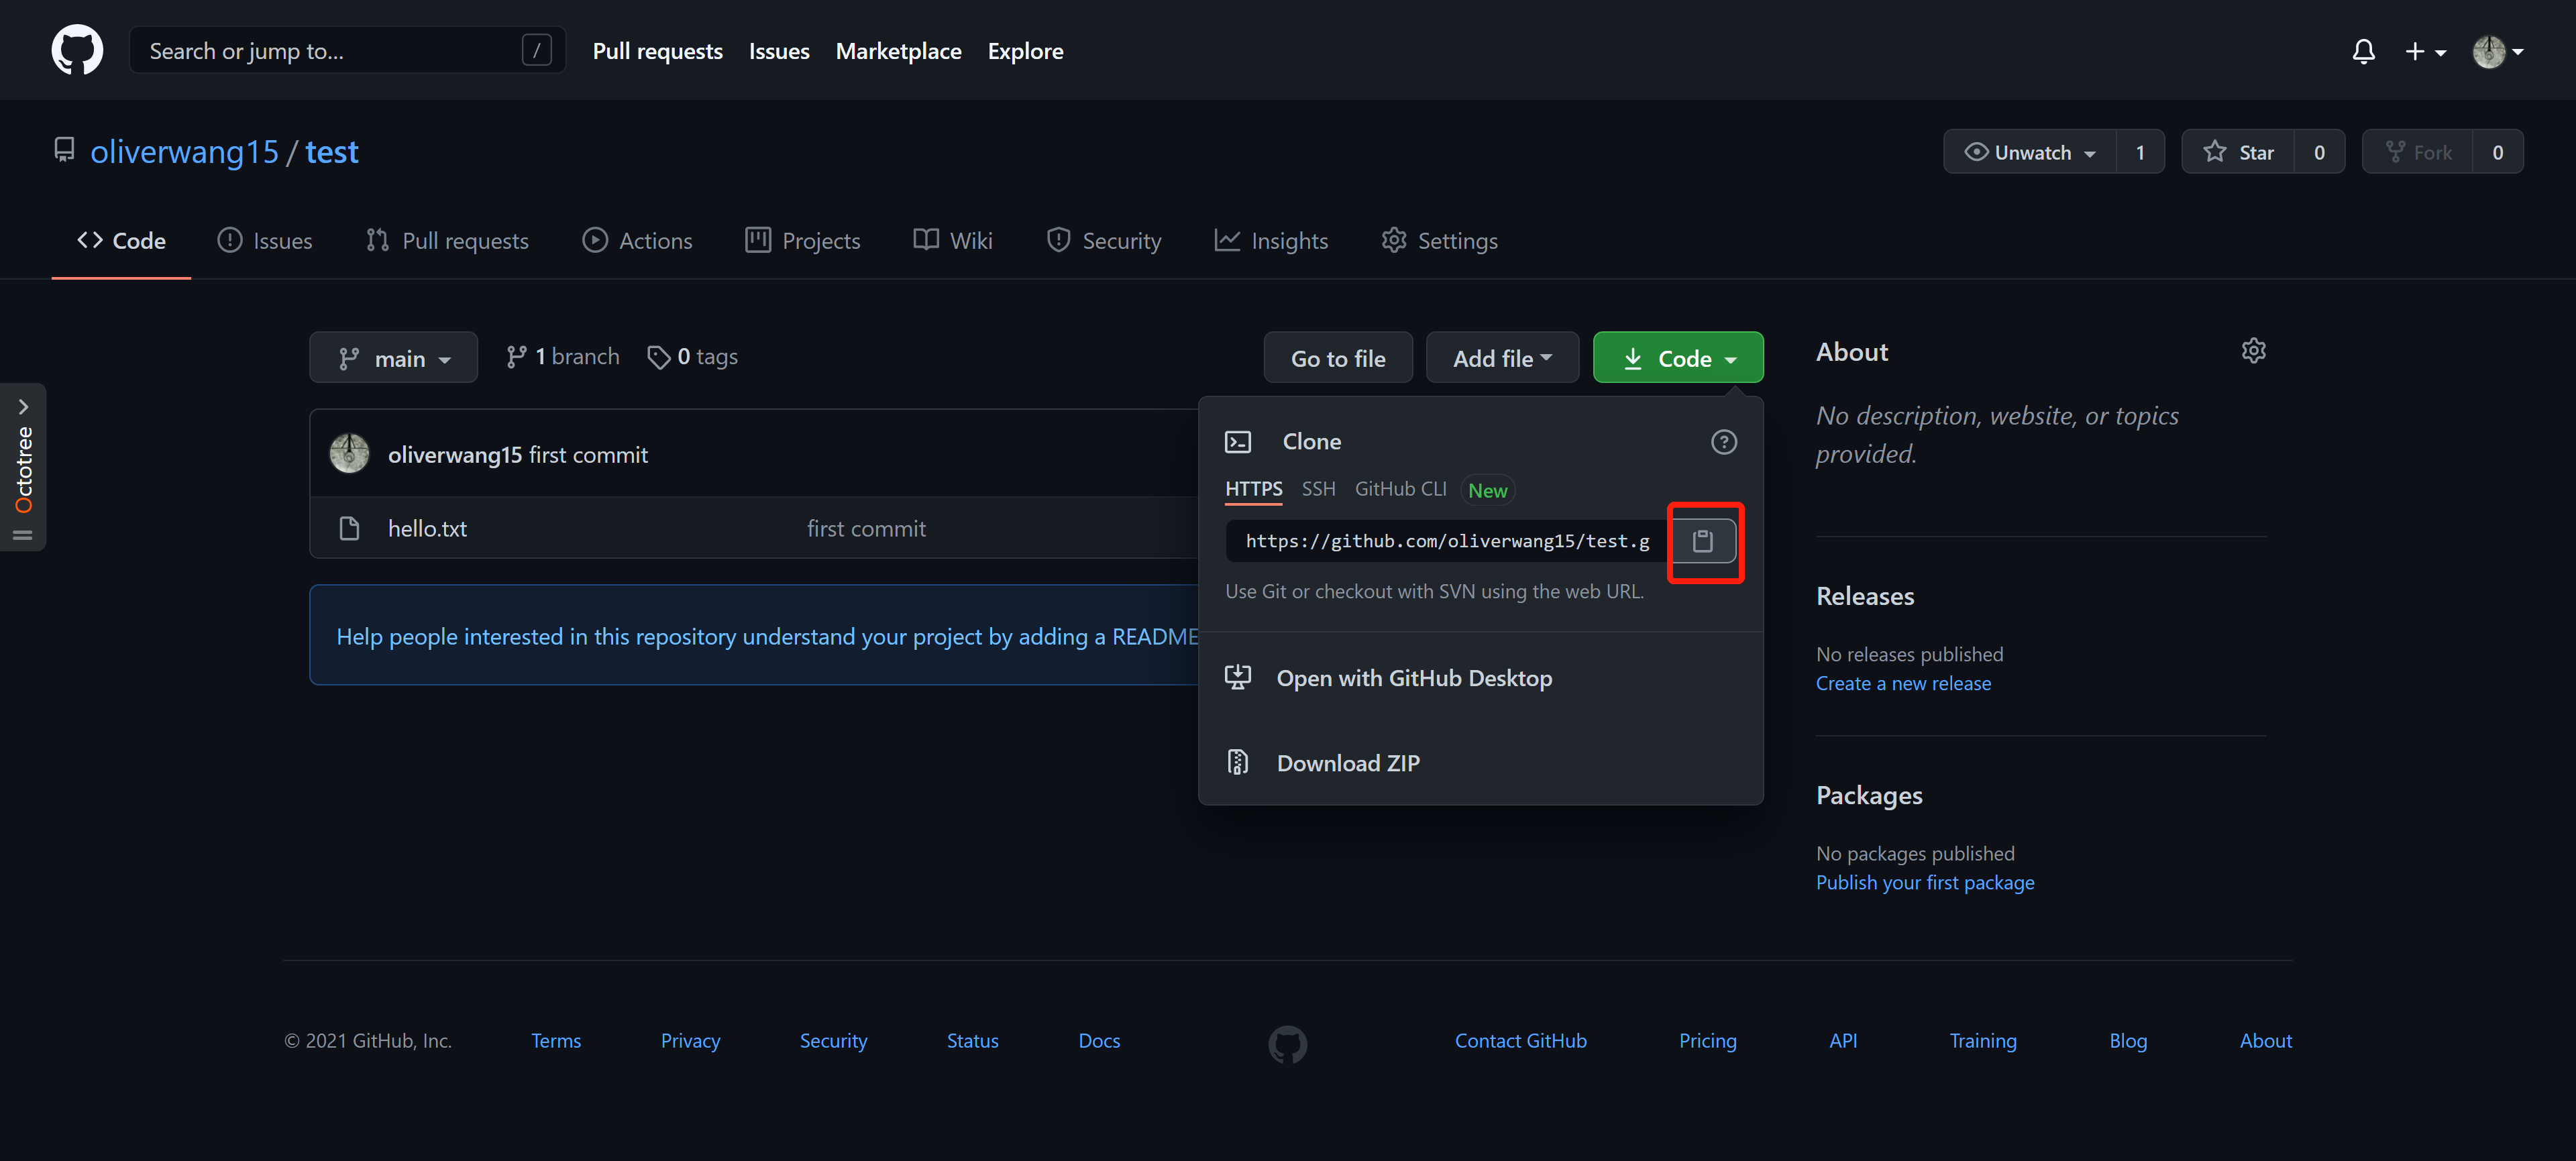Image resolution: width=2576 pixels, height=1161 pixels.
Task: Open the Docs footer link
Action: (x=1099, y=1041)
